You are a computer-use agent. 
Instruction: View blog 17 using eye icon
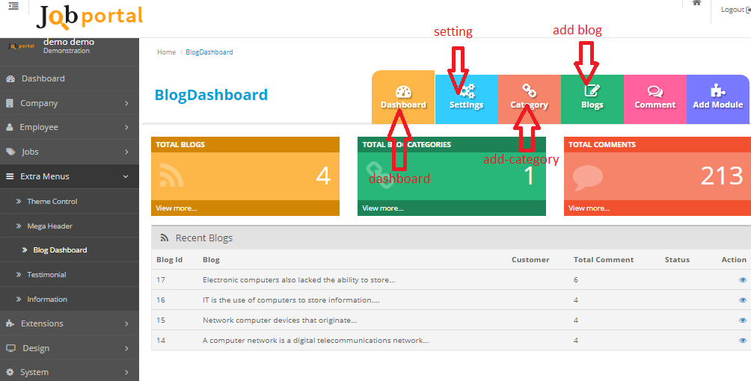coord(742,280)
